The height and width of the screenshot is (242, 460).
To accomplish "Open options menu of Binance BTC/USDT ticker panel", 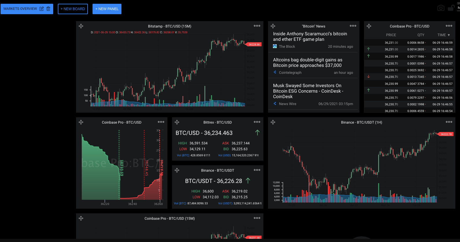I will 257,170.
